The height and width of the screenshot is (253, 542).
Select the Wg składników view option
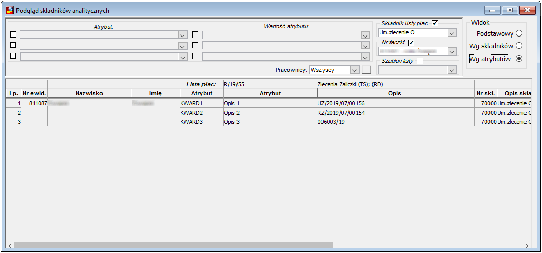click(x=518, y=46)
